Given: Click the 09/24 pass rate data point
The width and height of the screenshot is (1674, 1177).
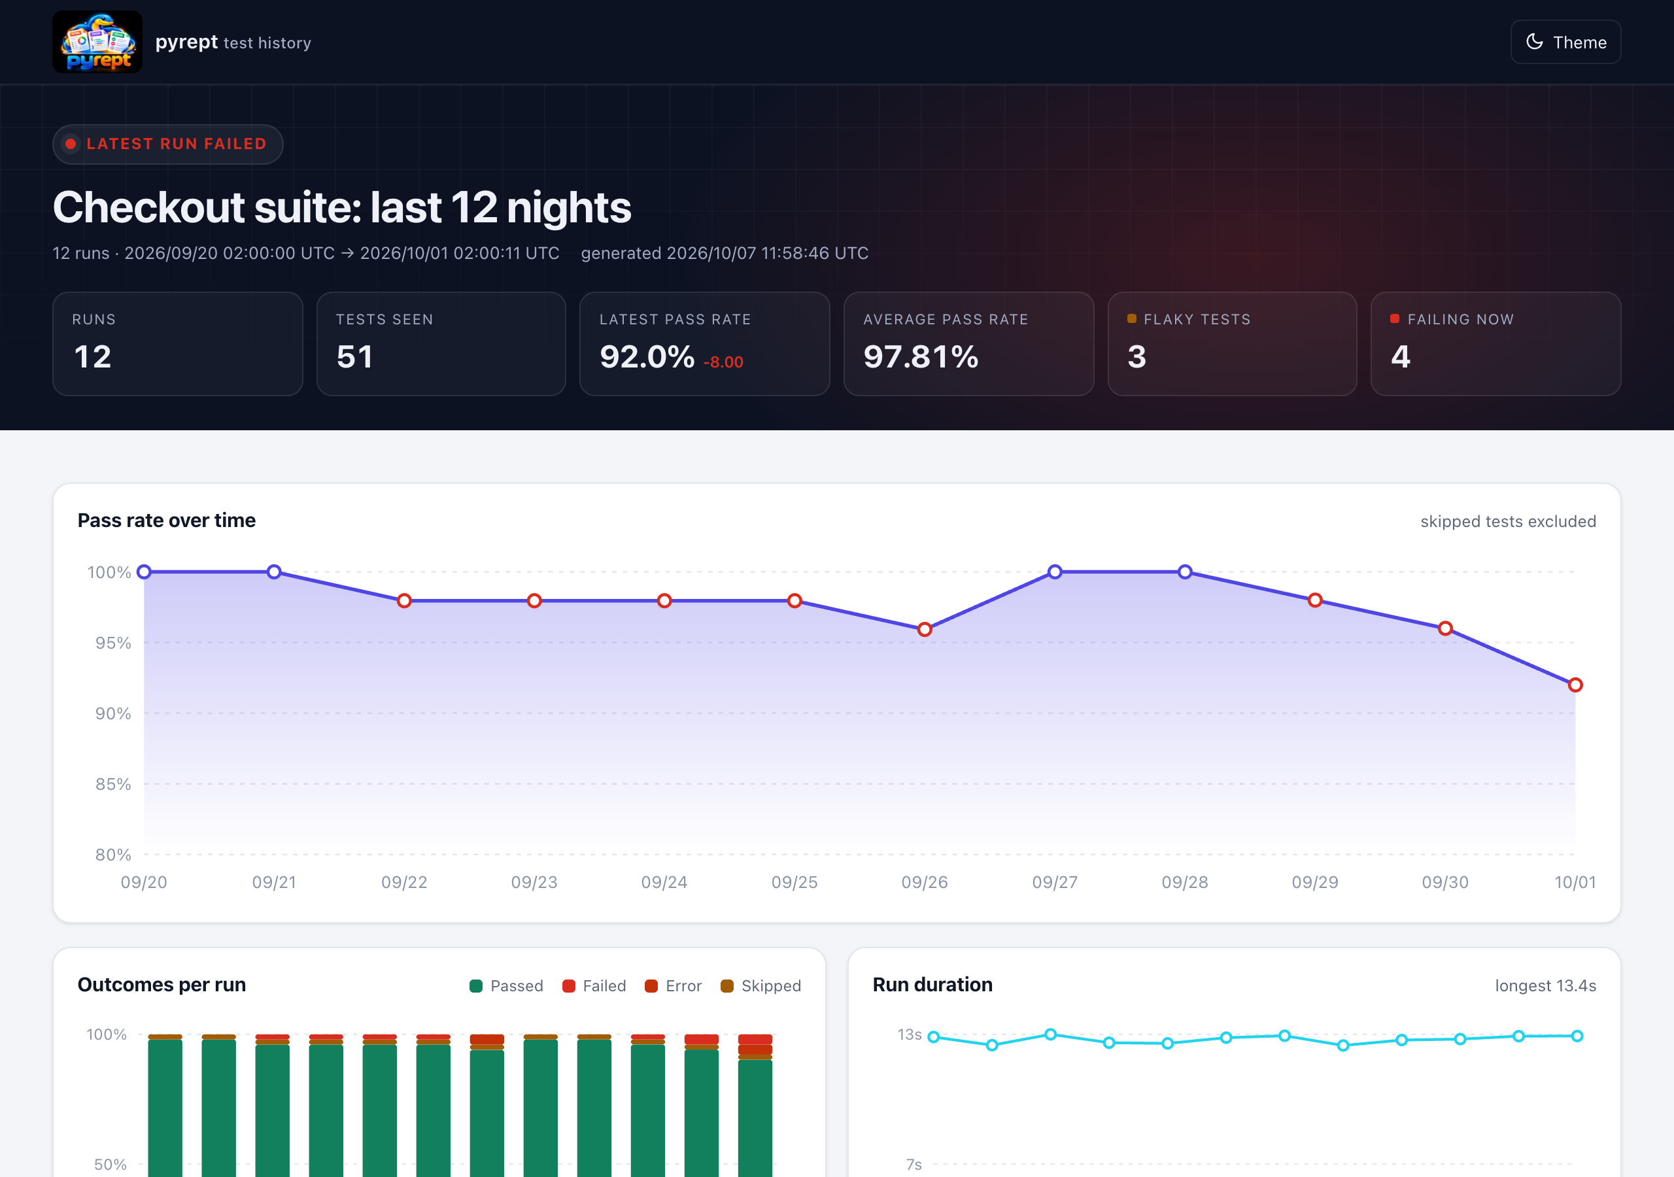Looking at the screenshot, I should (664, 601).
